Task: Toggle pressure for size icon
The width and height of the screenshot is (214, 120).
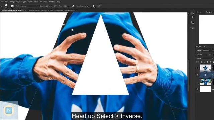Action: pos(99,6)
